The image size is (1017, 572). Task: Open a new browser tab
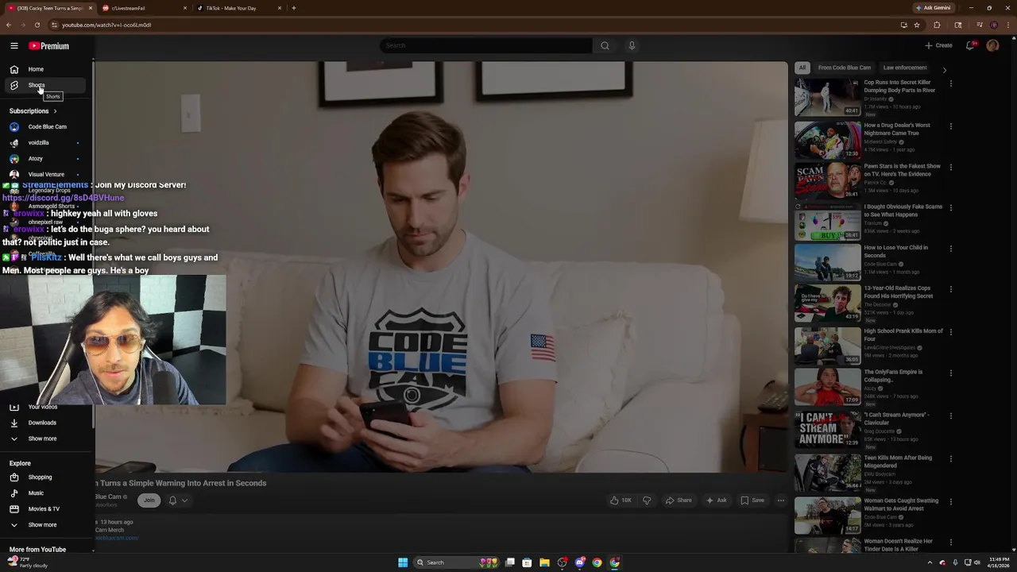tap(294, 8)
